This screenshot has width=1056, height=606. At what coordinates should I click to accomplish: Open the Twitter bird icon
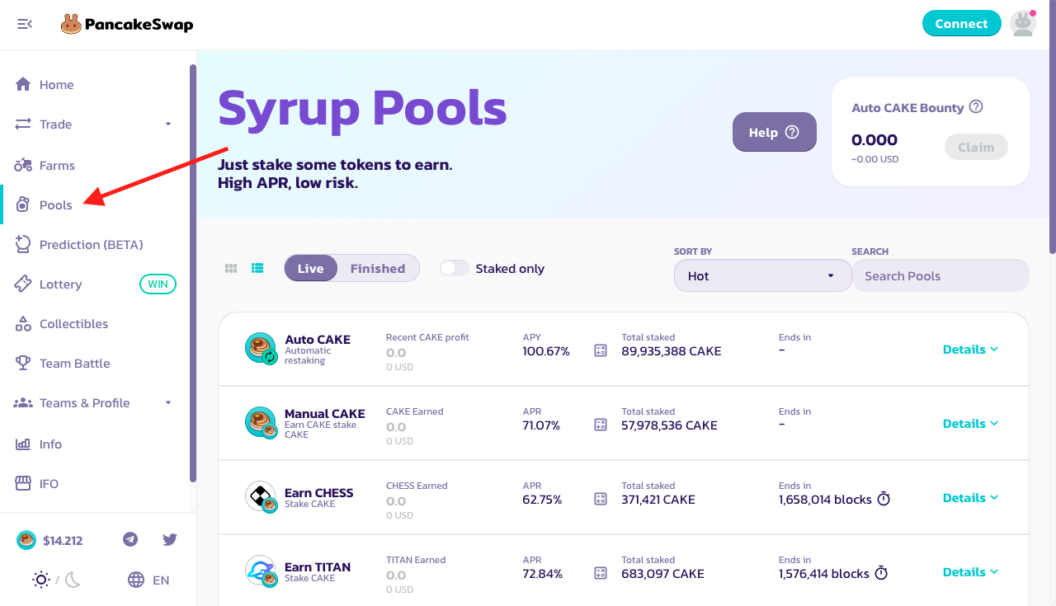[x=170, y=539]
